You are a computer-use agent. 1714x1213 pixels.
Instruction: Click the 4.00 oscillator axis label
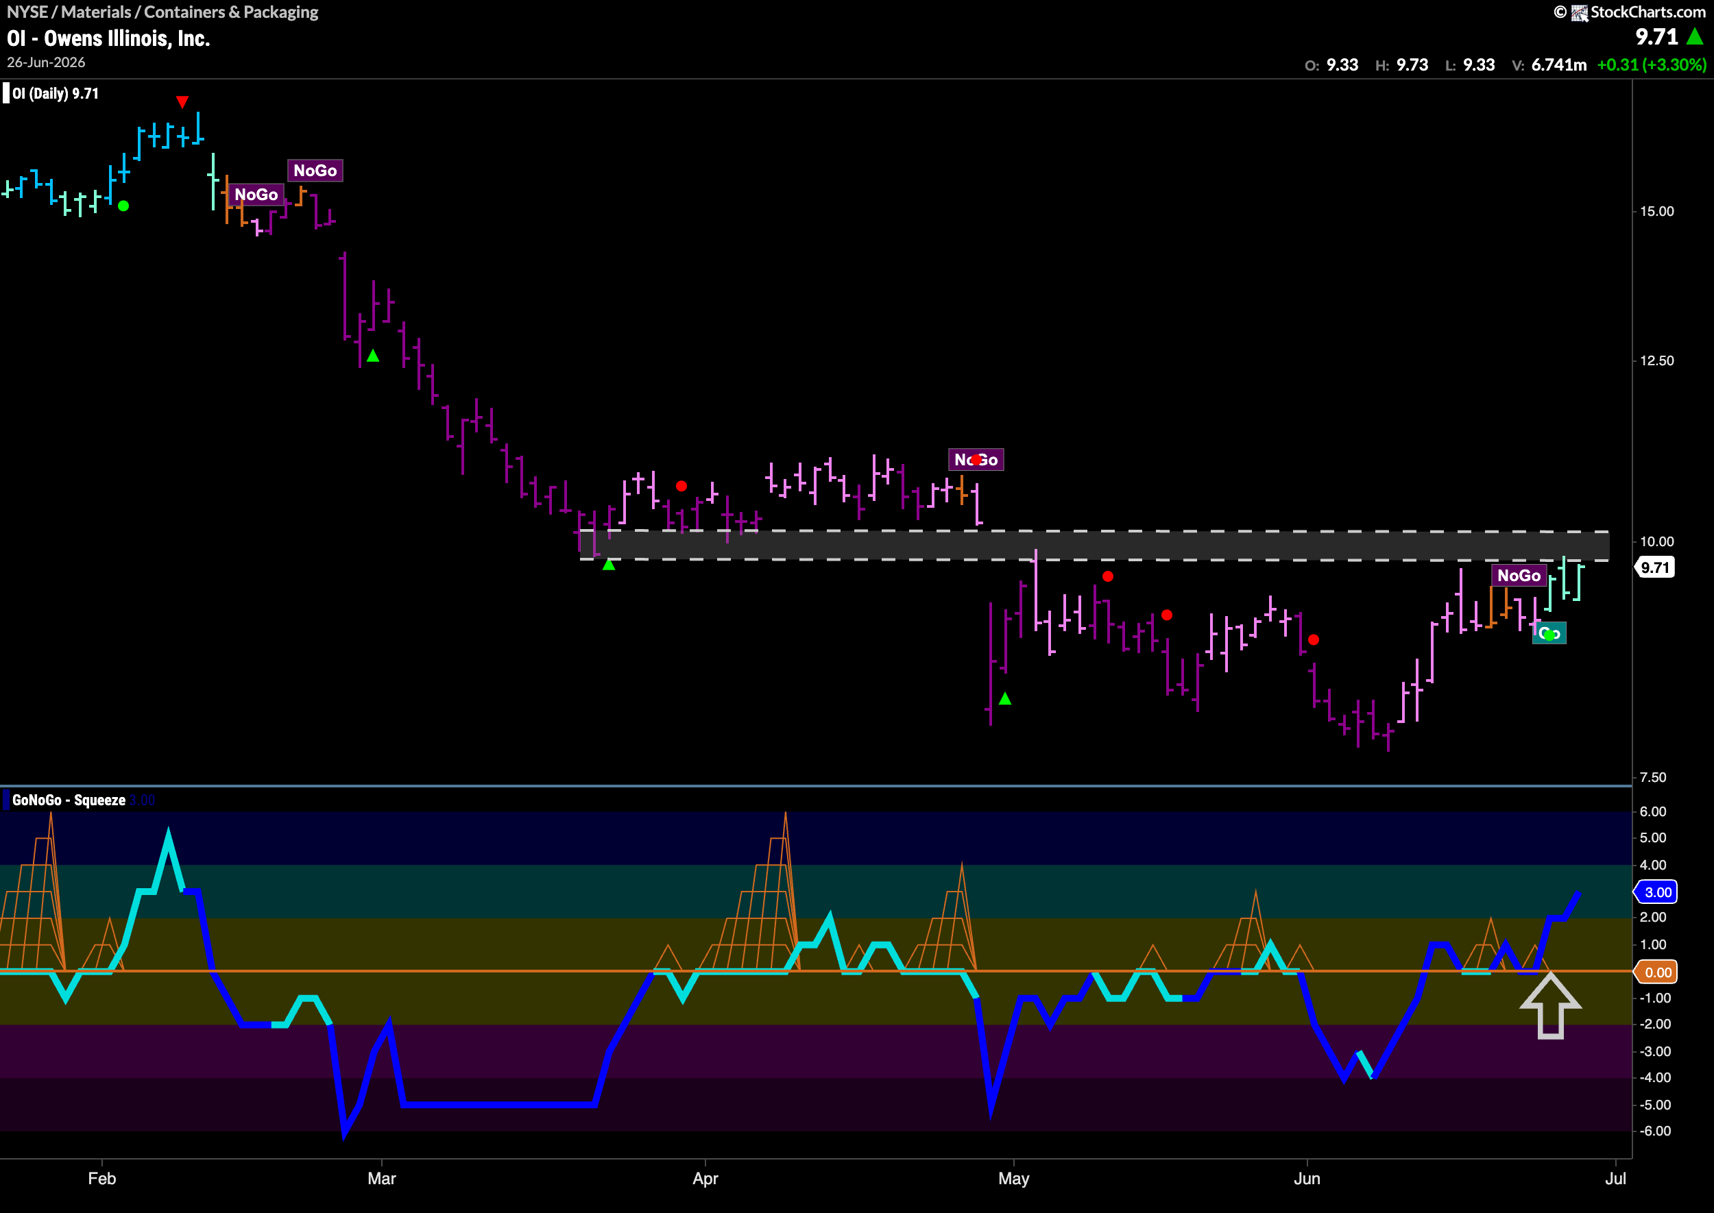point(1653,865)
